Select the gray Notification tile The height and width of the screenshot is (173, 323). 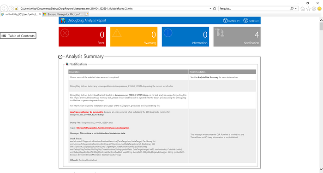[x=237, y=36]
